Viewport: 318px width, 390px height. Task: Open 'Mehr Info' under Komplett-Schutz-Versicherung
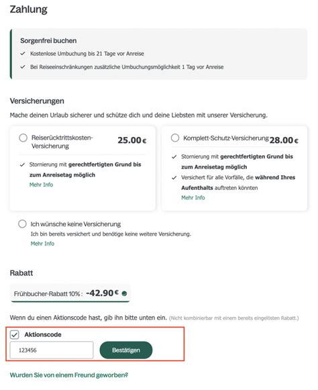point(193,197)
